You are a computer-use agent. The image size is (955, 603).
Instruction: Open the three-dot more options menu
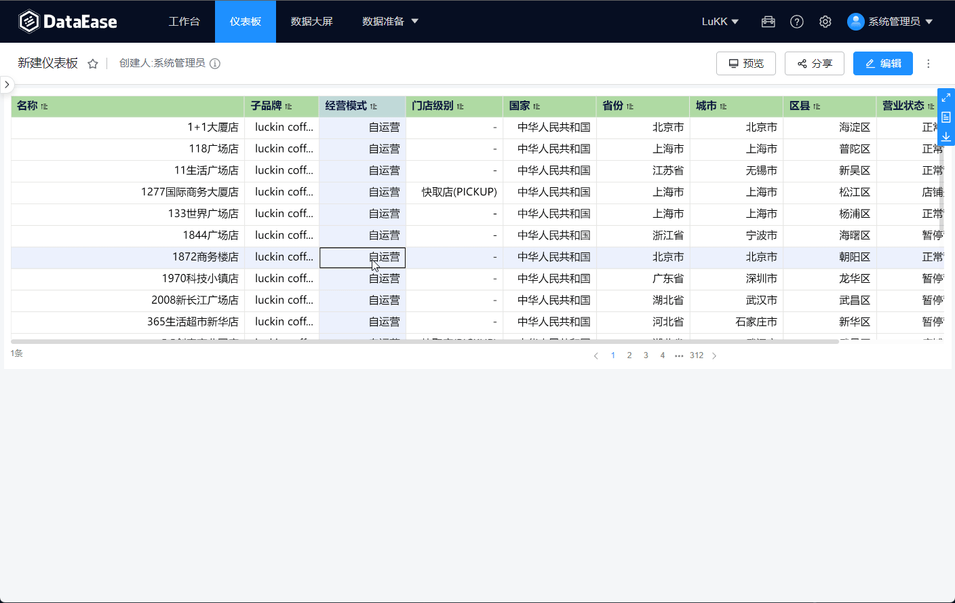click(x=928, y=63)
